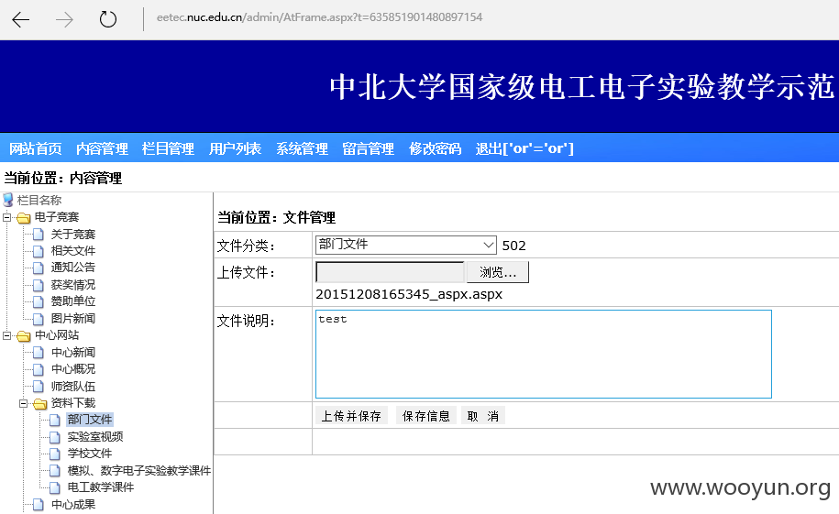Select 图片新闻 in the tree
839x514 pixels.
pos(73,318)
